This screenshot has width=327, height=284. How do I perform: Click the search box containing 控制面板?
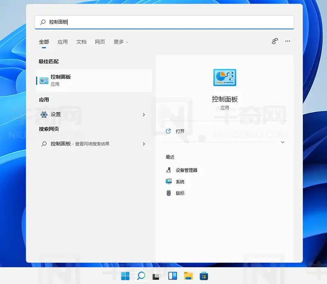click(164, 22)
